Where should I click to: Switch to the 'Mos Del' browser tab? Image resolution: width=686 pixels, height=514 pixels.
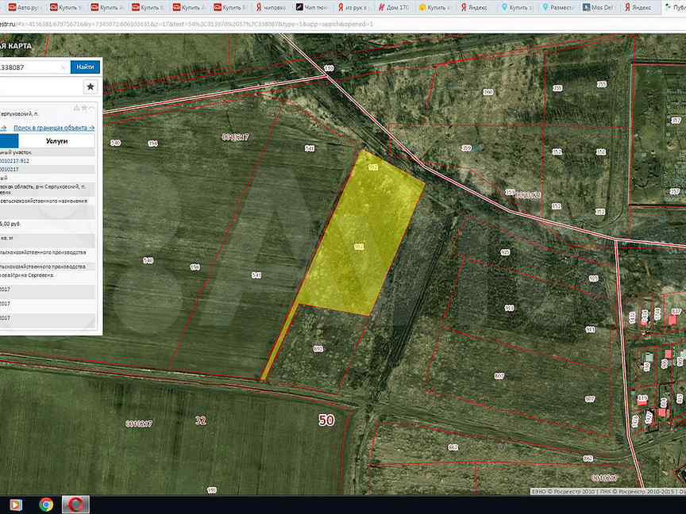600,6
